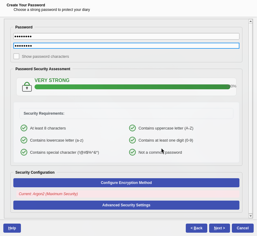Screen dimensions: 257x236
Task: Open the Help dialog
Action: [12, 228]
